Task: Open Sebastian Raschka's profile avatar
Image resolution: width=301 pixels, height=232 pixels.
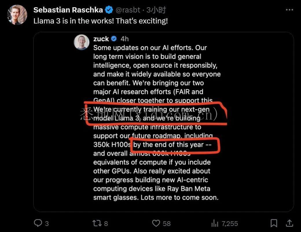Action: point(17,14)
